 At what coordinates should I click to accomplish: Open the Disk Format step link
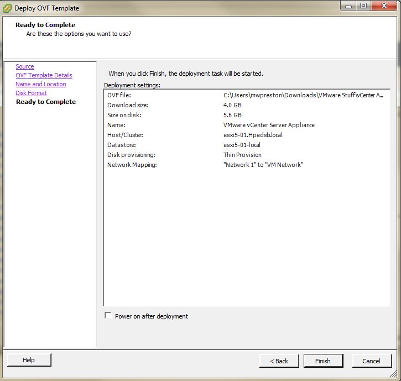coord(31,93)
